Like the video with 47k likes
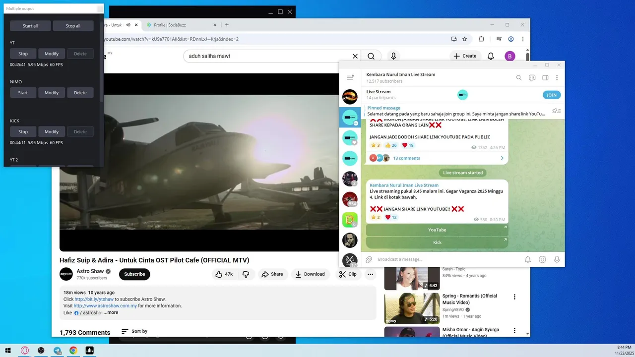 click(223, 274)
